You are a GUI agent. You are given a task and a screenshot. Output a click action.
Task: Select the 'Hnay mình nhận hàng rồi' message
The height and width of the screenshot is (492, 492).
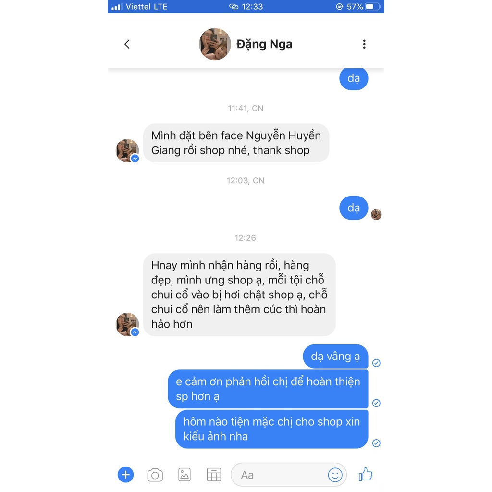click(239, 295)
